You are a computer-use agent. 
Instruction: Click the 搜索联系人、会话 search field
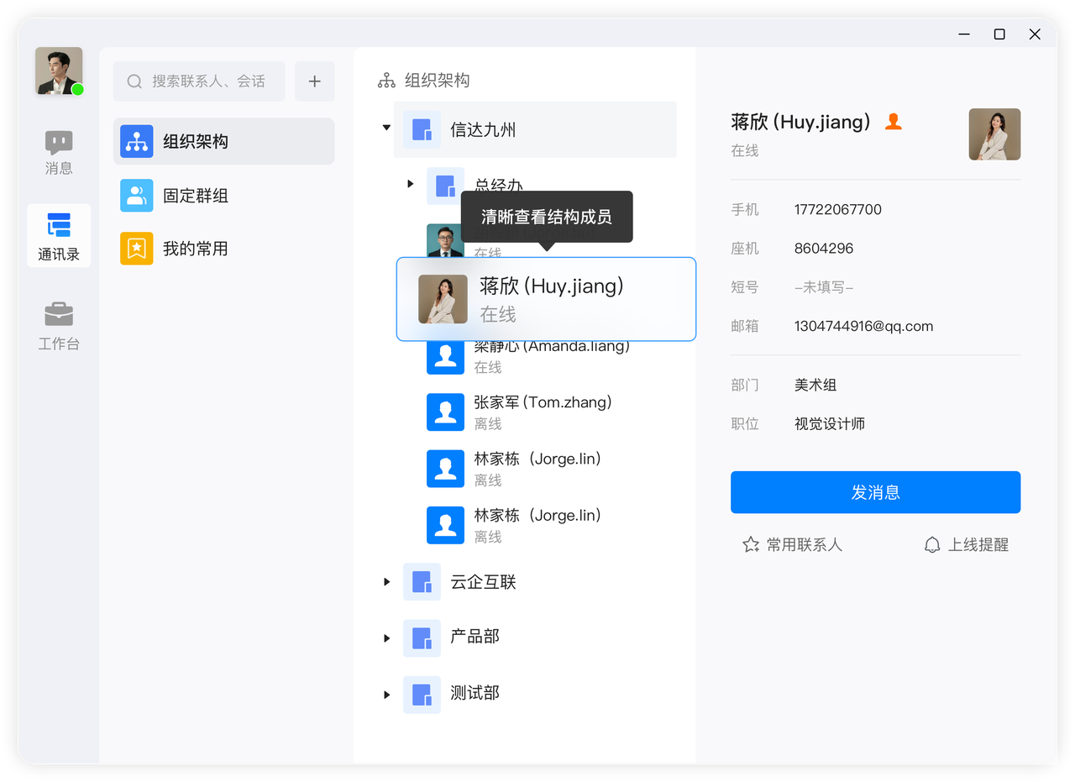coord(199,81)
